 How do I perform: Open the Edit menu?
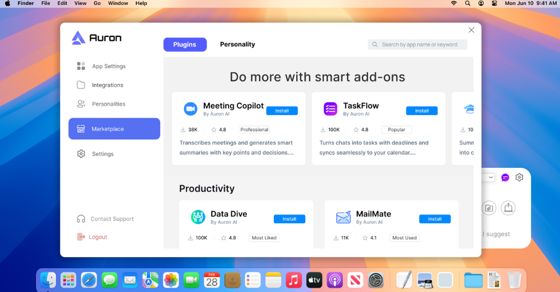(62, 3)
